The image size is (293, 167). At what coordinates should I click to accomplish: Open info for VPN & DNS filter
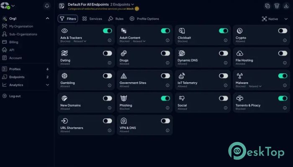[x=167, y=130]
